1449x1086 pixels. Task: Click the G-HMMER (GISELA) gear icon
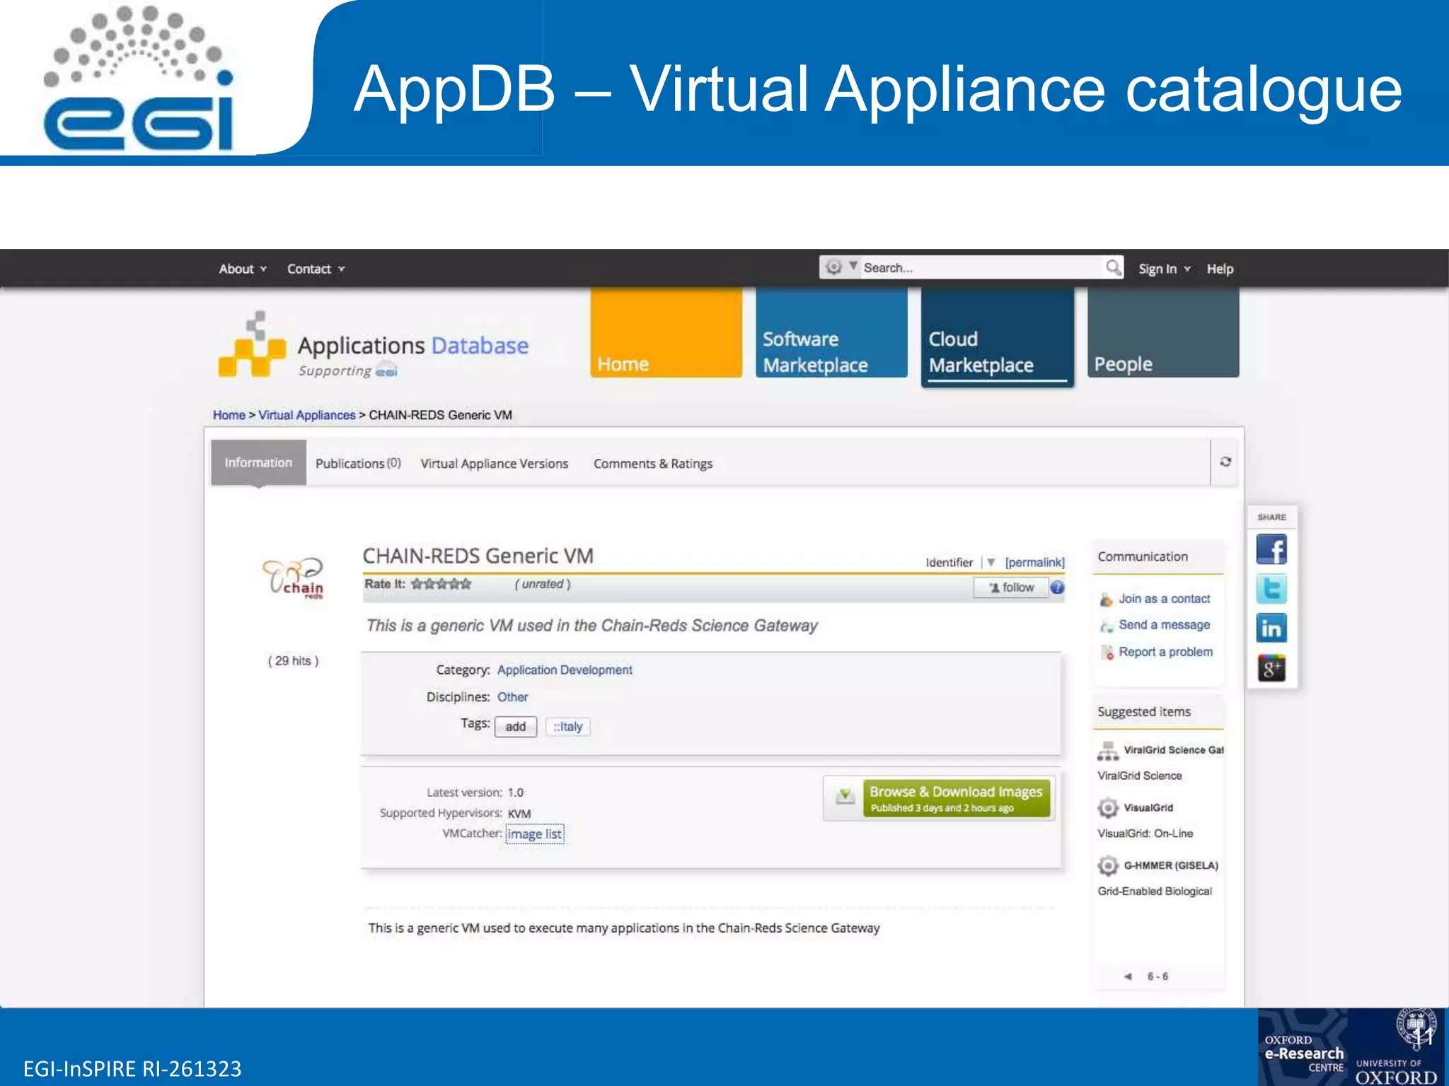pos(1107,865)
